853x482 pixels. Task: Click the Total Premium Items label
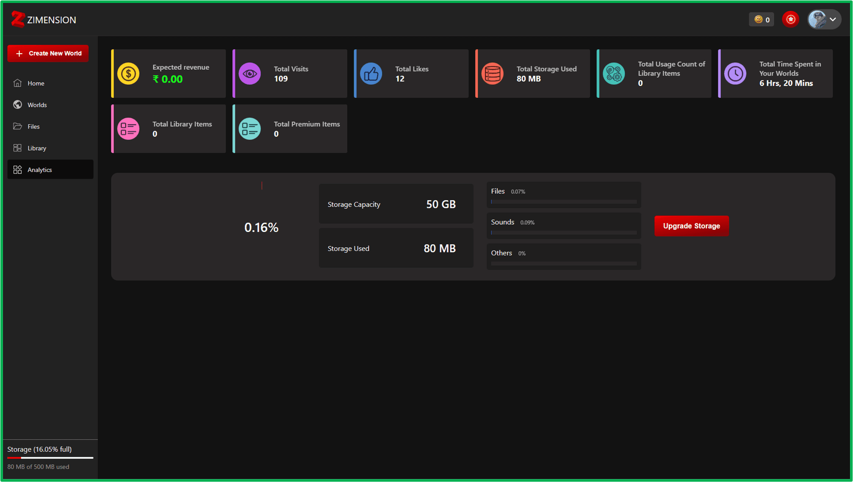307,124
